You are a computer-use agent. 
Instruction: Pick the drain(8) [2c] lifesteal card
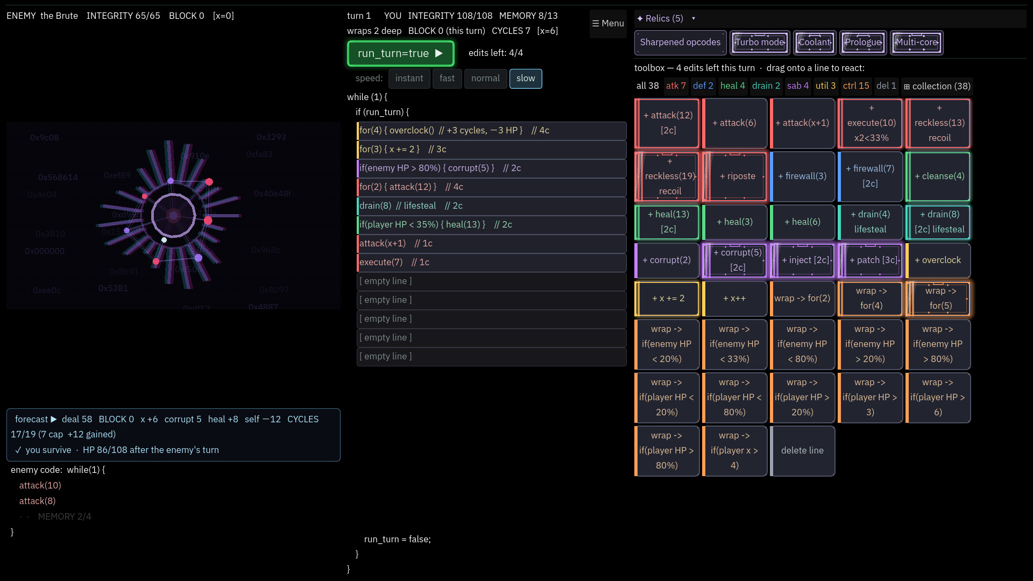tap(938, 222)
